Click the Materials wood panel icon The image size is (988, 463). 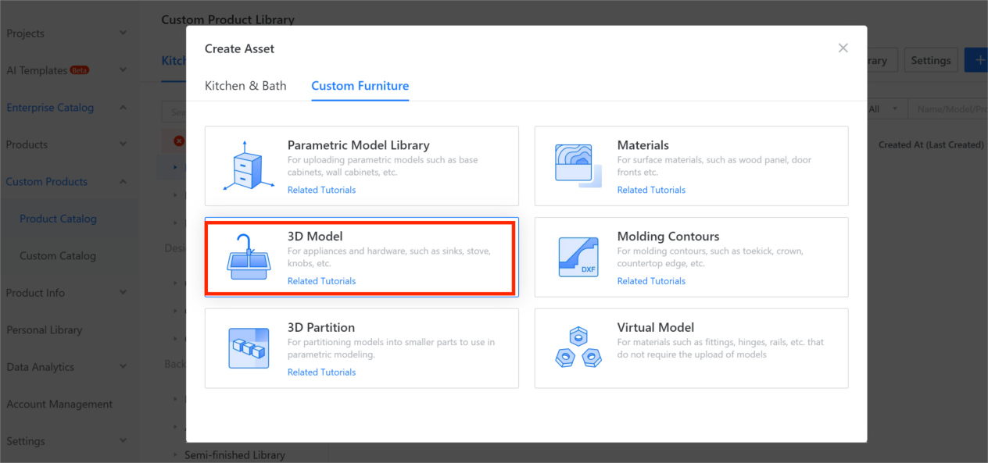(575, 164)
